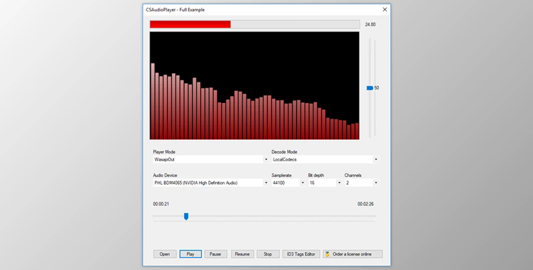Viewport: 533px width, 270px height.
Task: Expand the Player Mode dropdown arrow
Action: (266, 159)
